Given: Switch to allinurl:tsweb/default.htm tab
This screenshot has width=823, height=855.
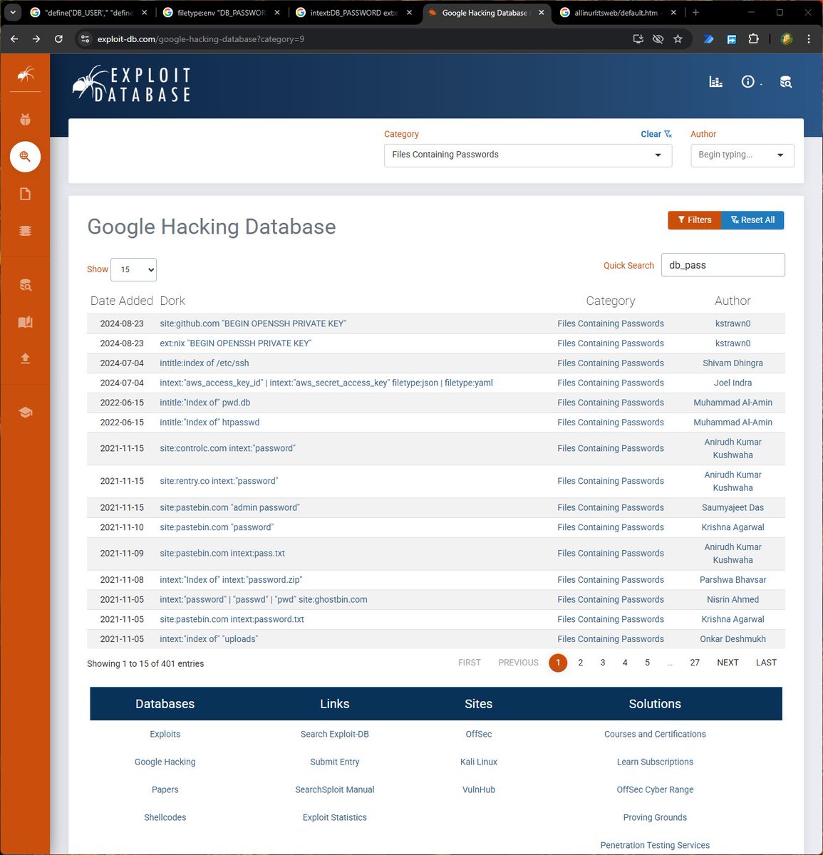Looking at the screenshot, I should coord(616,13).
